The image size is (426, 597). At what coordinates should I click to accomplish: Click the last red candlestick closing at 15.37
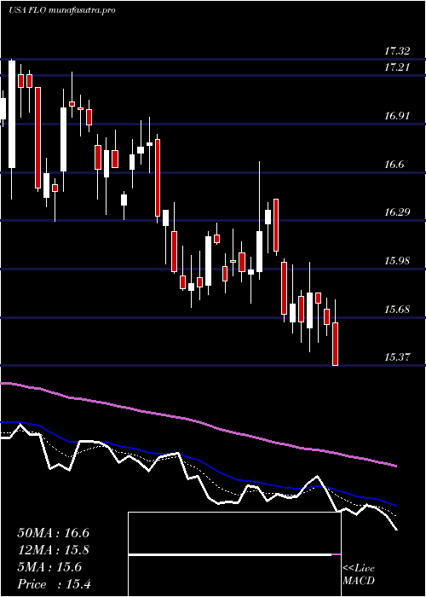click(x=335, y=344)
